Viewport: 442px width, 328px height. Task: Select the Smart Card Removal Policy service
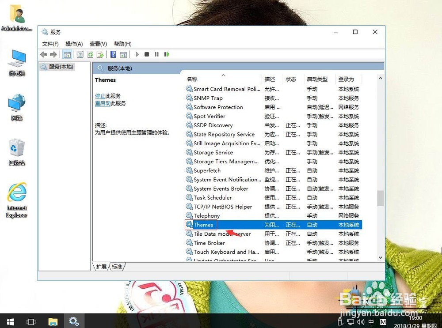pos(274,89)
